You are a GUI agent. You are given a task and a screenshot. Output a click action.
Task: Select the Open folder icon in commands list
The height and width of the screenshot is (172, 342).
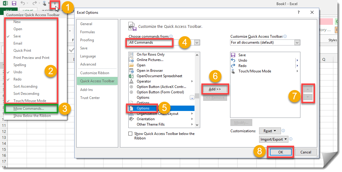tap(131, 65)
